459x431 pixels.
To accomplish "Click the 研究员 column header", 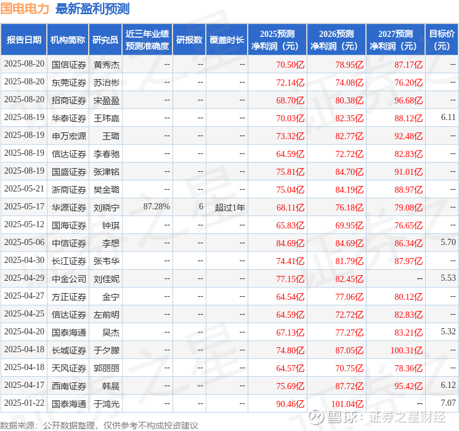I will (x=105, y=39).
